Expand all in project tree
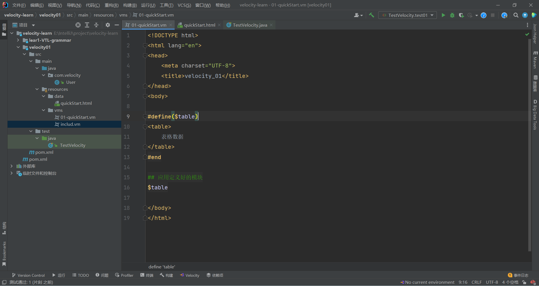 (87, 25)
